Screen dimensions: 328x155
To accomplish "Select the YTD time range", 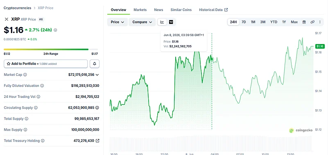I will [274, 22].
